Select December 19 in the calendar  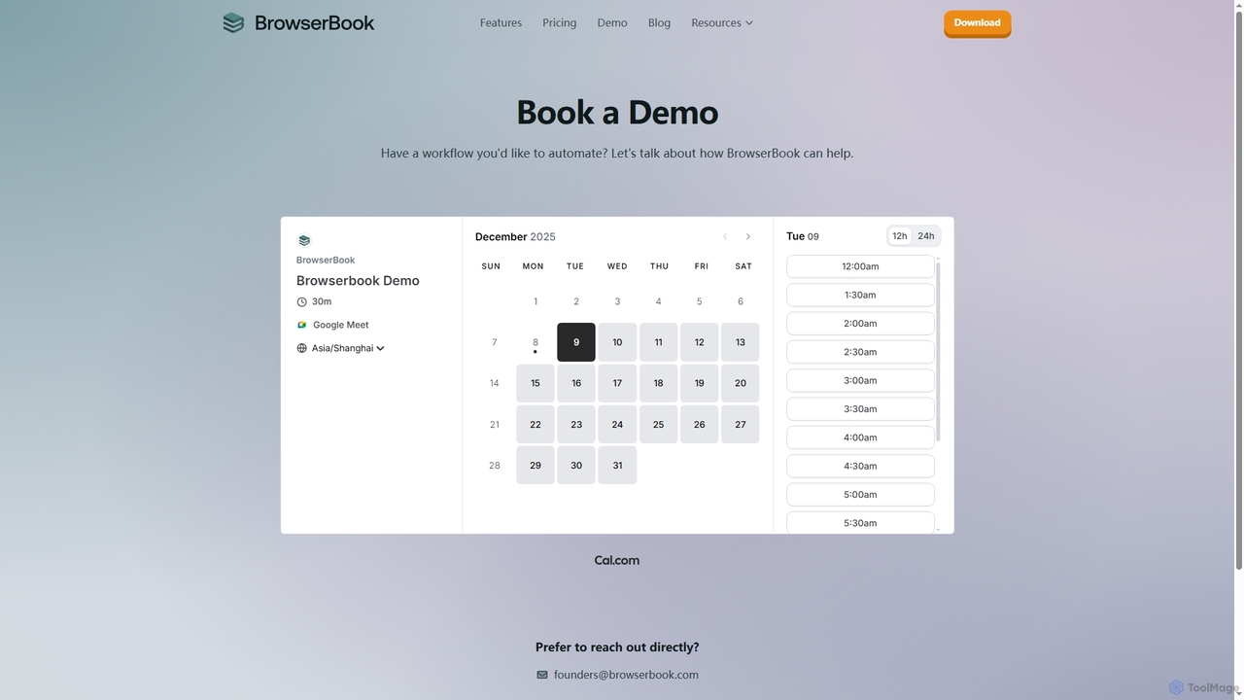click(700, 383)
